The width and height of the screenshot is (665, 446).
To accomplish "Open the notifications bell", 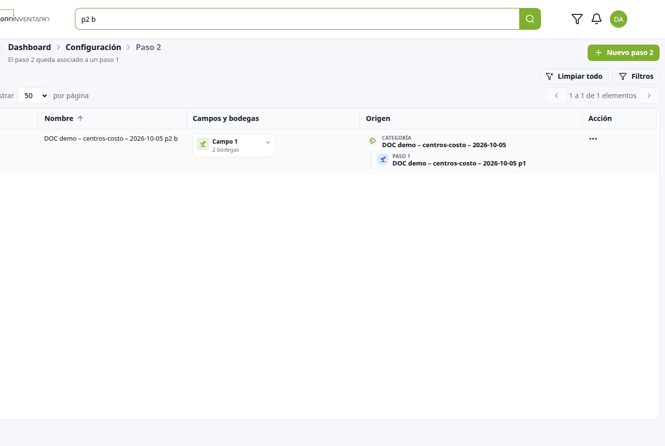I will 597,19.
